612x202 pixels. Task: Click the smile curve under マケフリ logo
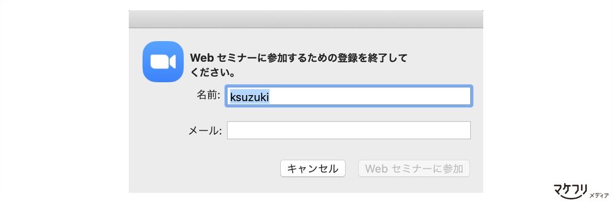(571, 195)
